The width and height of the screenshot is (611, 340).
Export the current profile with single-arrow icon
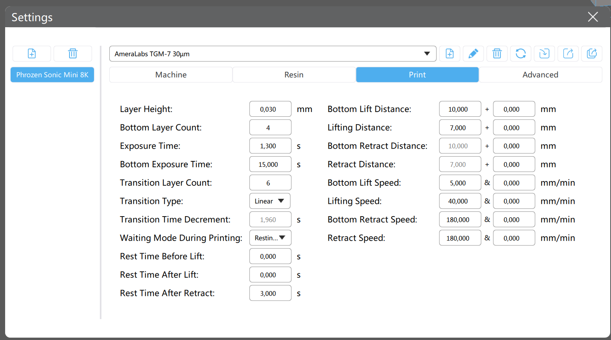568,54
